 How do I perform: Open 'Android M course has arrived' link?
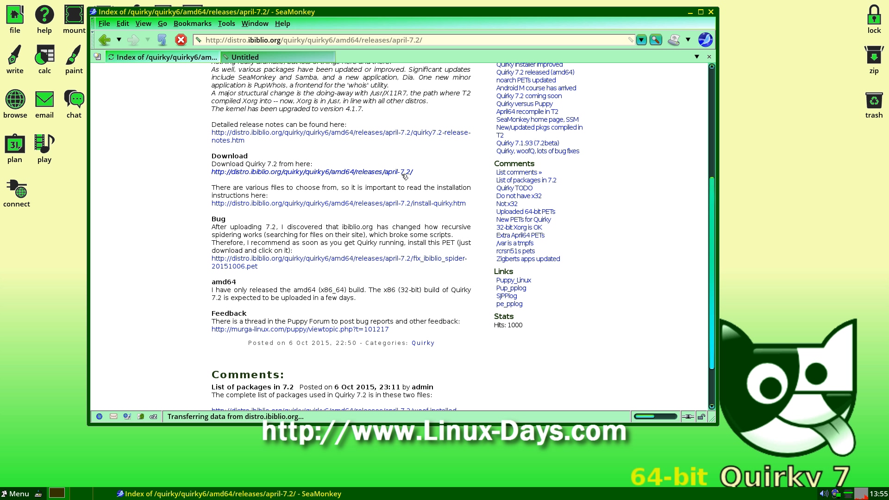point(536,88)
